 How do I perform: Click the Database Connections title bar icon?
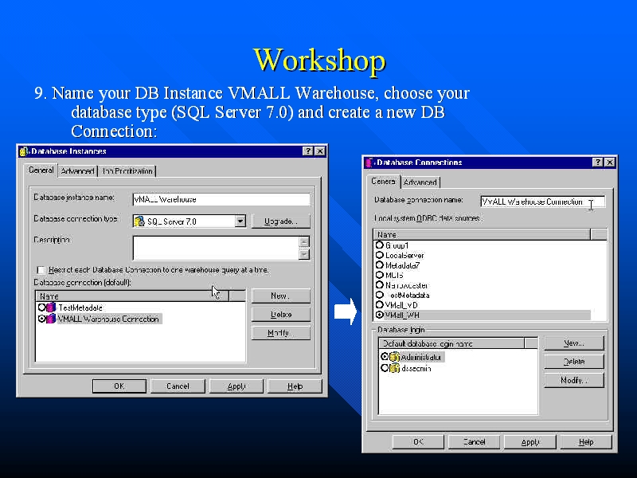pos(369,163)
